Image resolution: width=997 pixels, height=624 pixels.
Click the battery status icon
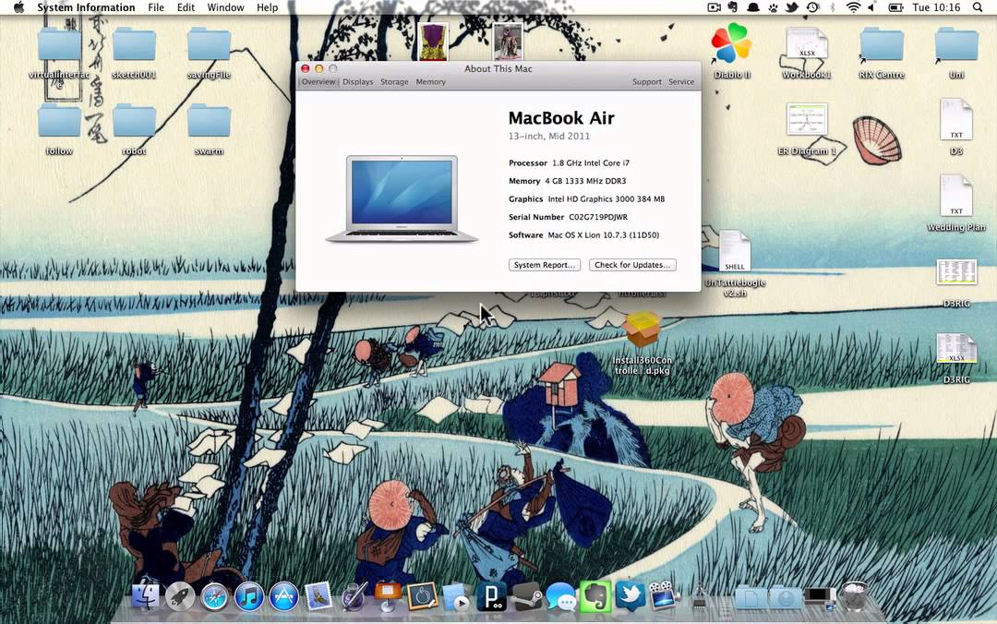tap(895, 7)
